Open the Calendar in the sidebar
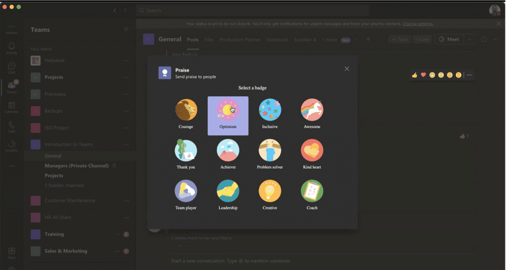Screen dimensions: 509x270 [11, 107]
